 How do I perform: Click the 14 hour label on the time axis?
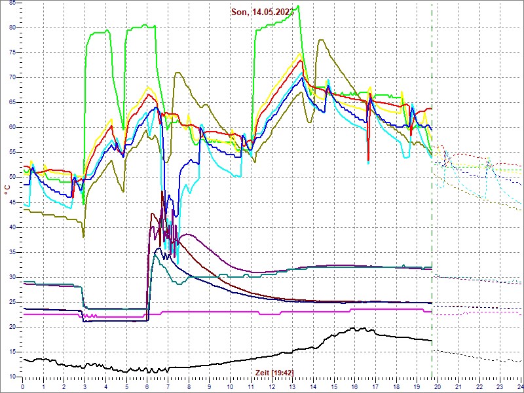click(314, 386)
